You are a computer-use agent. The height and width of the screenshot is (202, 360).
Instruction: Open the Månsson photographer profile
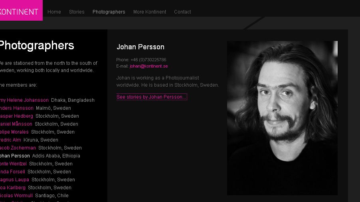[16, 124]
